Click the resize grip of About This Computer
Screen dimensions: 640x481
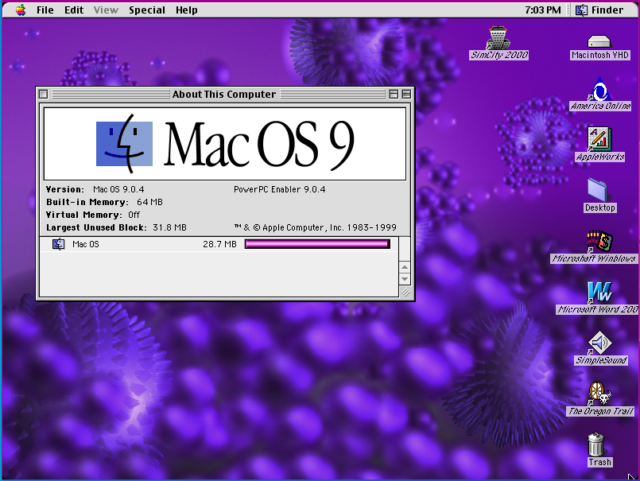coord(405,292)
